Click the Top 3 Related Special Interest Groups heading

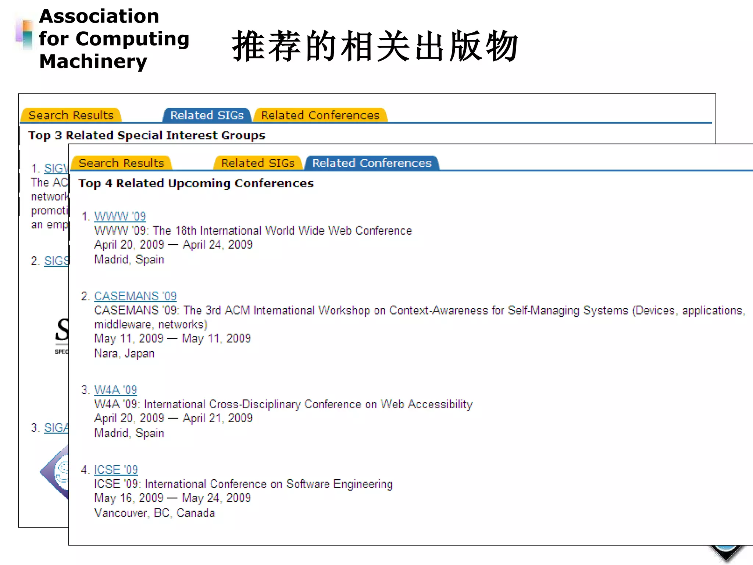coord(147,135)
